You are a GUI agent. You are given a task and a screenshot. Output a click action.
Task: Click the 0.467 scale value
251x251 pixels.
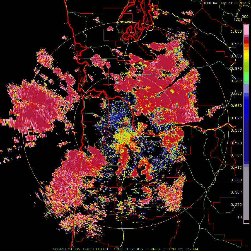(236, 155)
